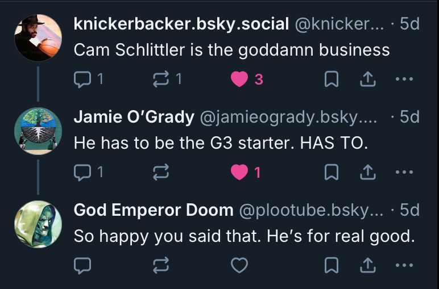Unlike knickerbacker's post with 3 likes
439x289 pixels.
coord(239,79)
